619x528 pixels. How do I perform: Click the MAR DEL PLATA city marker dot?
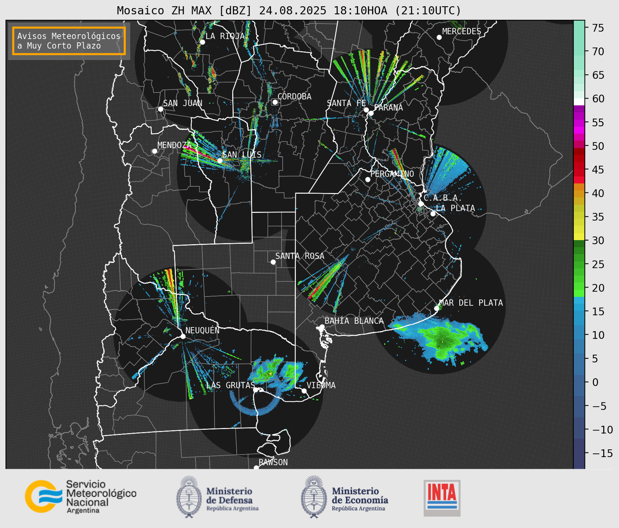(437, 308)
